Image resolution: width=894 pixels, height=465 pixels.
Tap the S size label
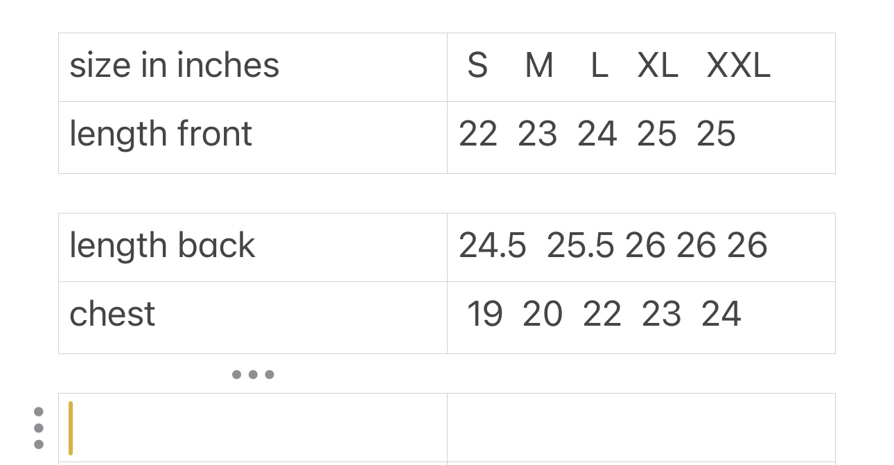[477, 67]
